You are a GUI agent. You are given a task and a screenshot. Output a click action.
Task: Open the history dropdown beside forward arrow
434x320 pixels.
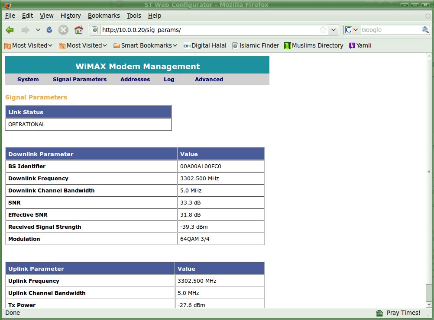pos(38,30)
